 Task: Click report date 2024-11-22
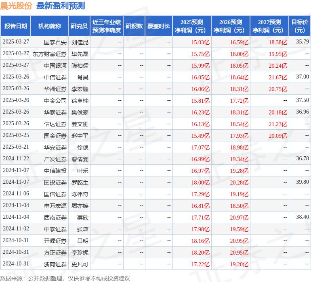[16, 158]
